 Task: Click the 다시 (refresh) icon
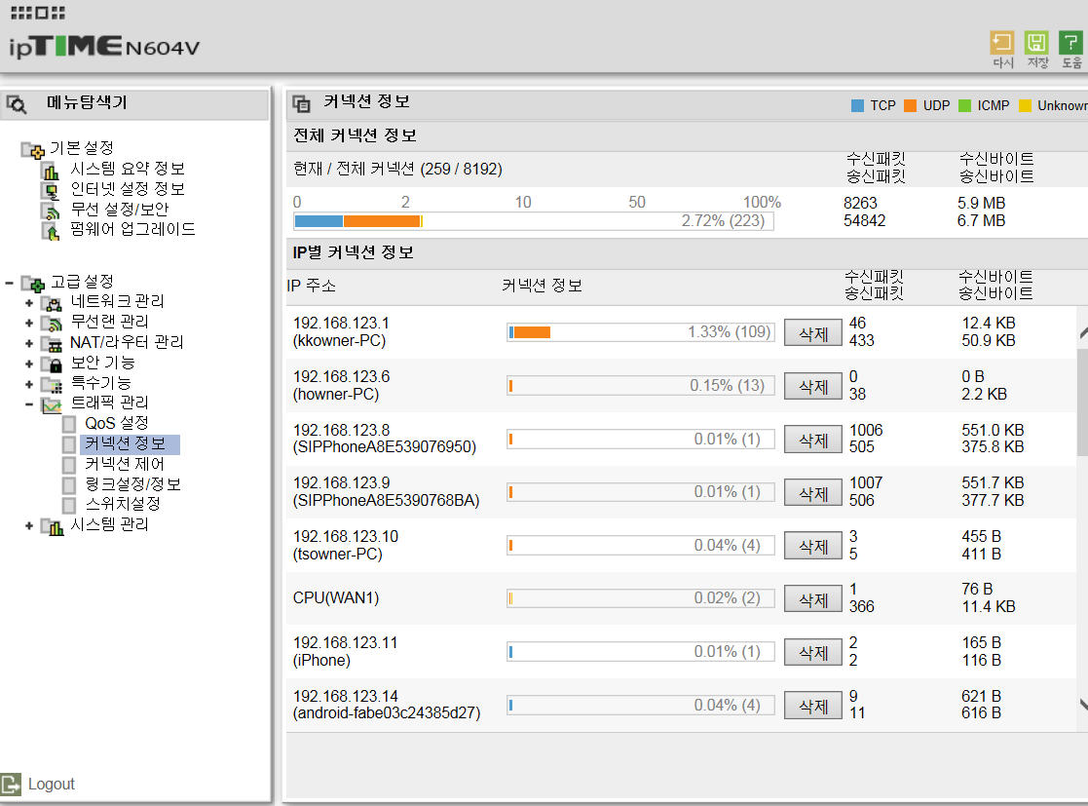click(x=1002, y=43)
